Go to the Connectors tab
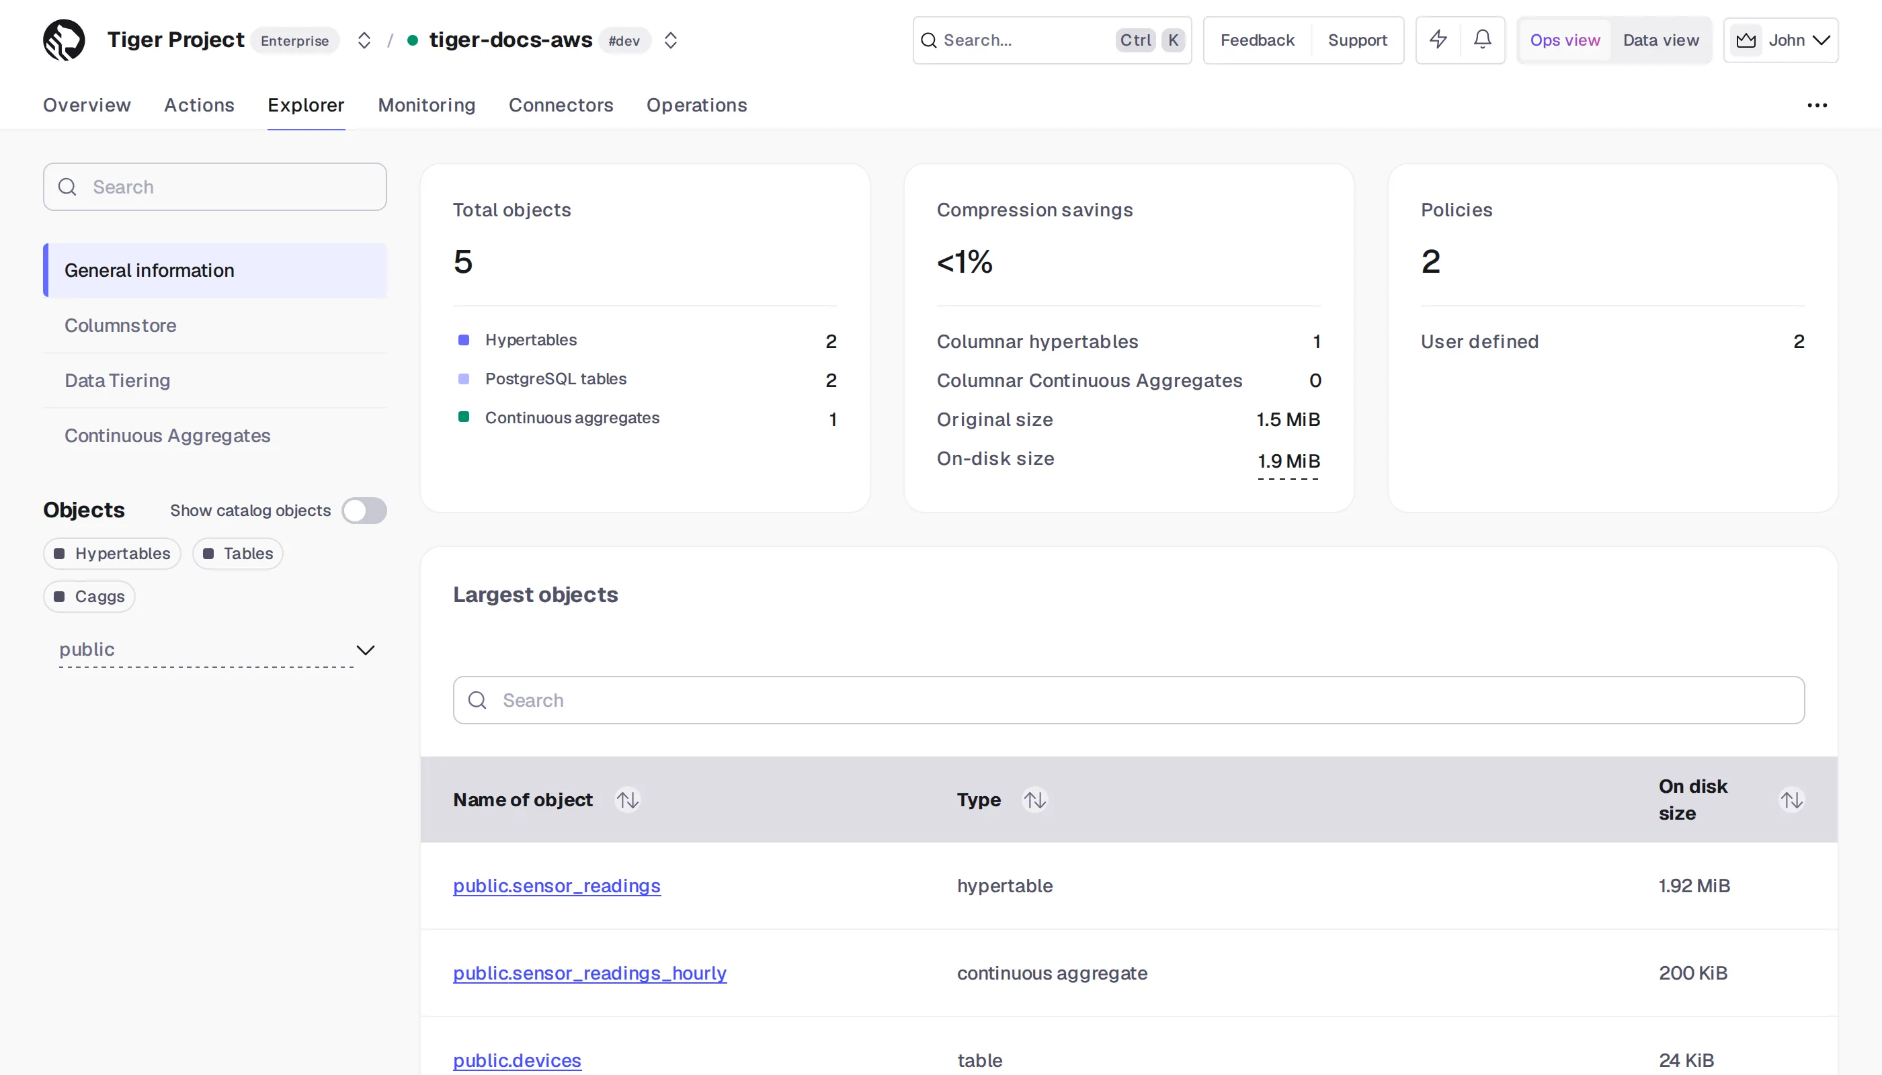This screenshot has width=1882, height=1075. click(561, 105)
